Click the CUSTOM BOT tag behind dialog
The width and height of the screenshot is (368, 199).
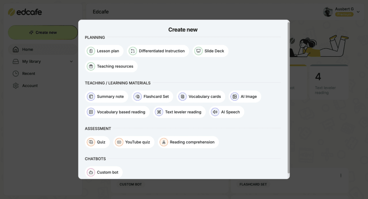(x=130, y=185)
